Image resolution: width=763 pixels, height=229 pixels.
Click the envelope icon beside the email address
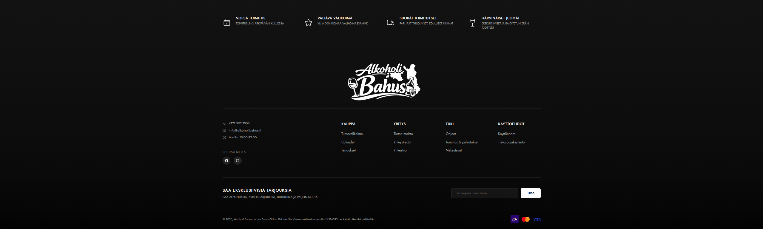pyautogui.click(x=224, y=130)
